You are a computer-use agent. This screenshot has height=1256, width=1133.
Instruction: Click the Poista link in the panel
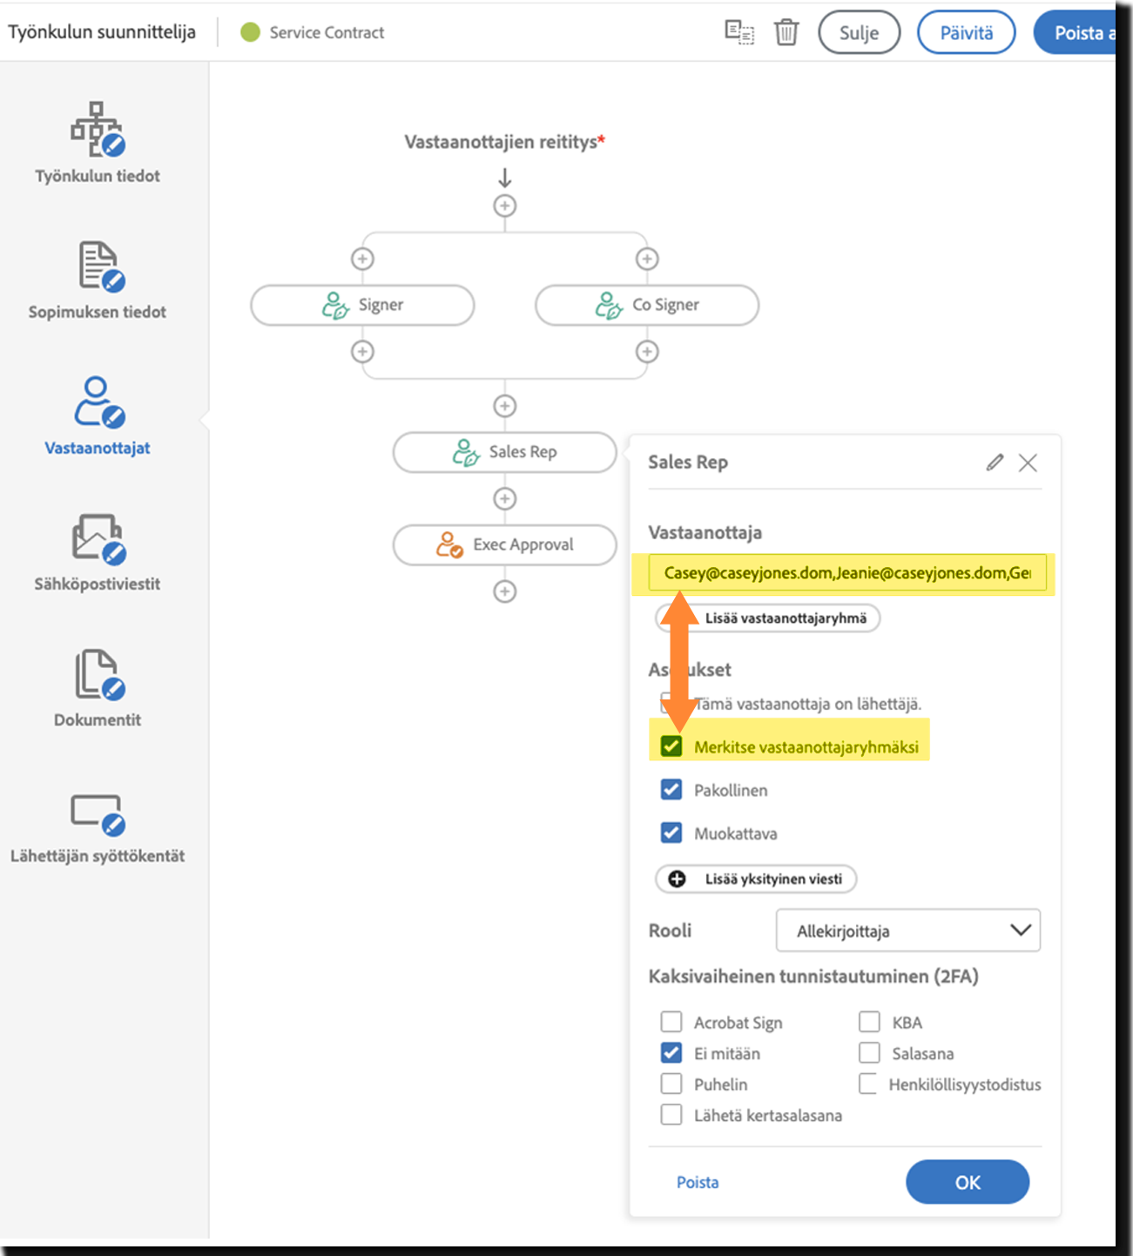698,1182
